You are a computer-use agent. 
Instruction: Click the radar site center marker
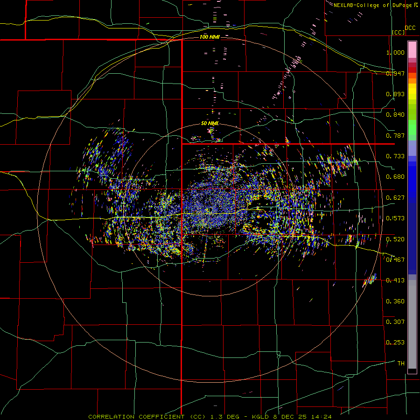[209, 210]
